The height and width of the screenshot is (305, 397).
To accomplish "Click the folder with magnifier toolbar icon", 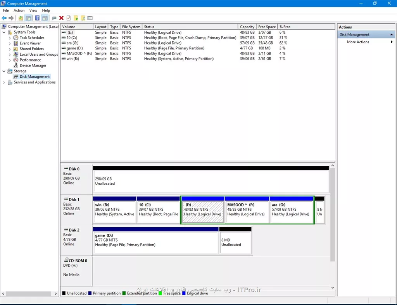I will pyautogui.click(x=83, y=18).
